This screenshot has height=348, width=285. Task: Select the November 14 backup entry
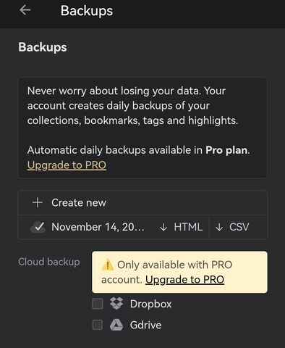[x=98, y=227]
